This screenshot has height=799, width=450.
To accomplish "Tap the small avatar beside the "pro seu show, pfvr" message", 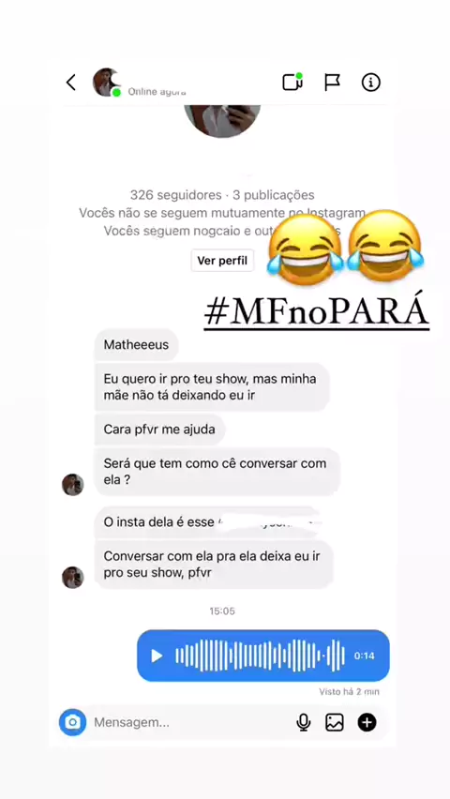I will (72, 578).
